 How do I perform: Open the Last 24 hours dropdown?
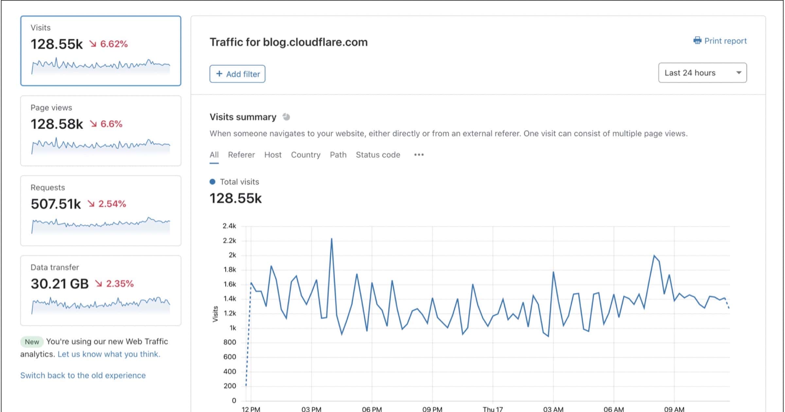pos(702,73)
